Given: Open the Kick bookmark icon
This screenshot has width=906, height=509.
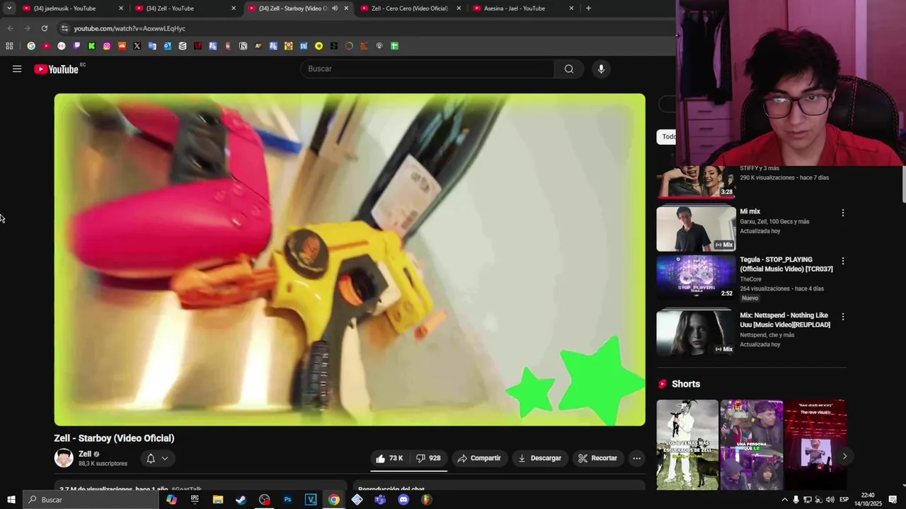Looking at the screenshot, I should [91, 46].
